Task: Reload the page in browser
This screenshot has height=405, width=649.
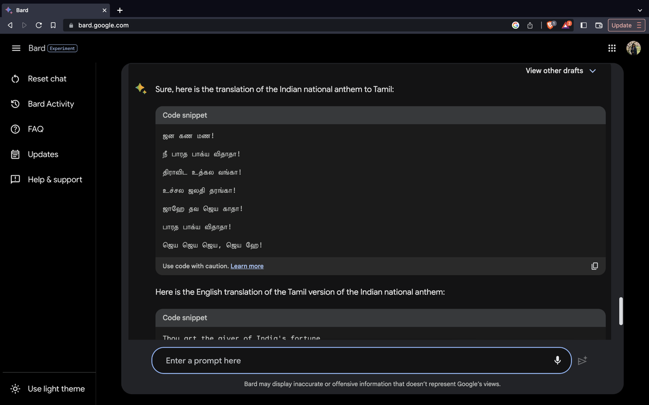Action: coord(39,25)
